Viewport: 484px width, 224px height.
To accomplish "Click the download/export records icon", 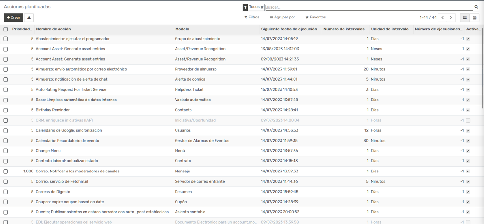I will click(x=29, y=18).
